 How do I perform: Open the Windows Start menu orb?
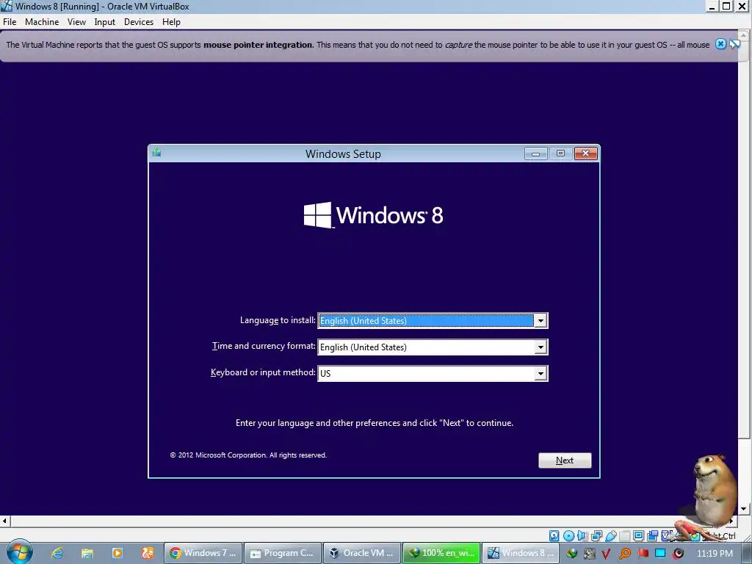pos(20,552)
